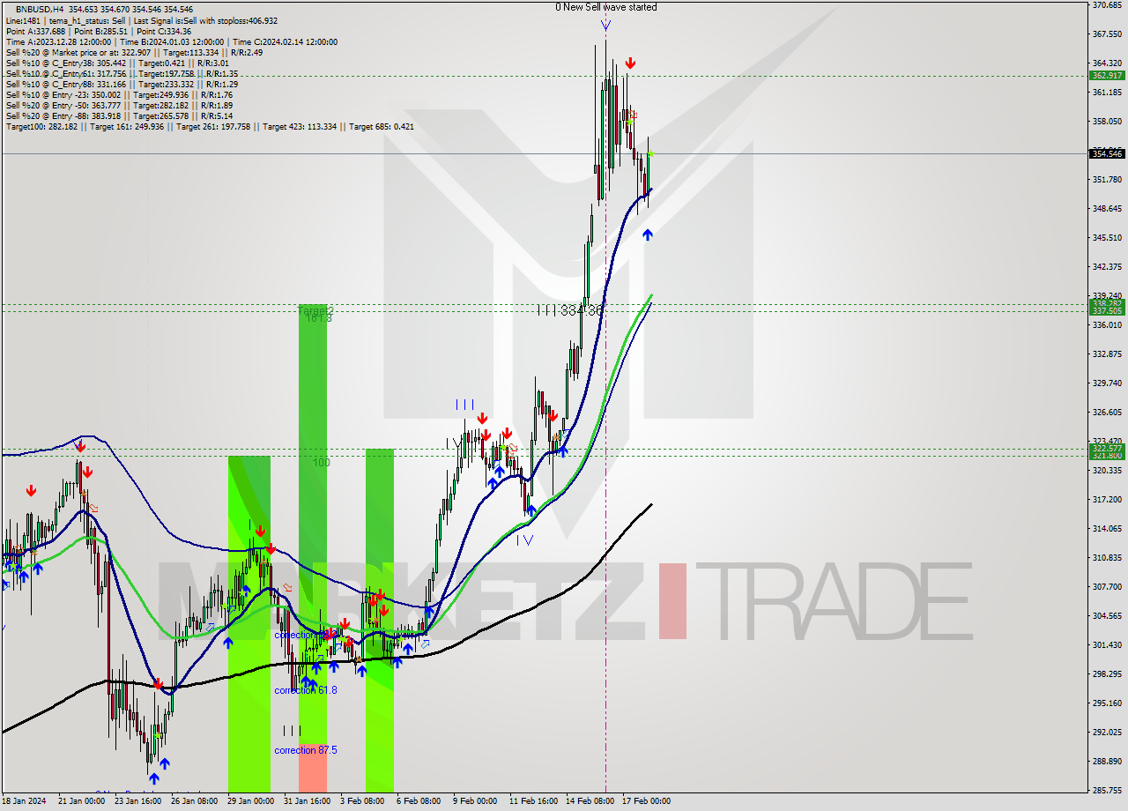1128x811 pixels.
Task: Click the "9 Feb 00:00" date axis label
Action: coord(474,801)
